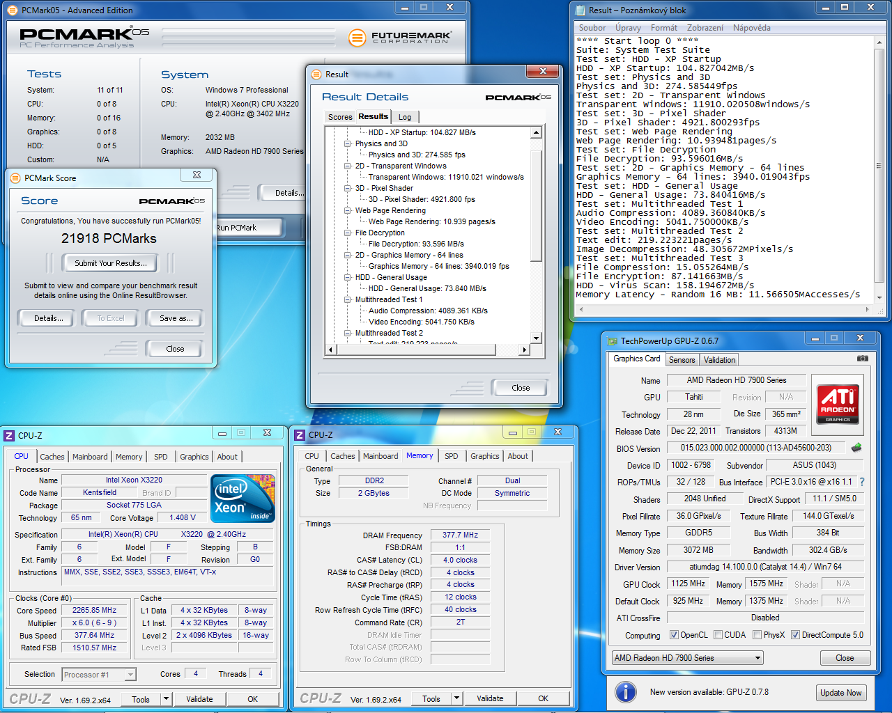Open the AMD Radeon HD 7900 Series dropdown
892x713 pixels.
pos(688,658)
